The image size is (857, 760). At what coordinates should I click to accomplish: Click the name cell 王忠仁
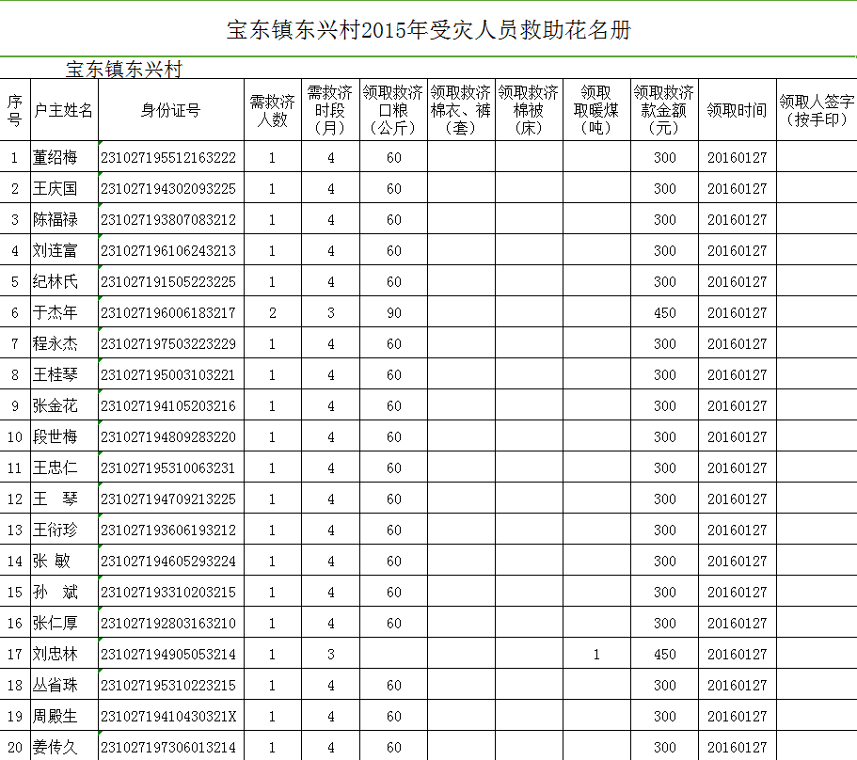pos(65,467)
